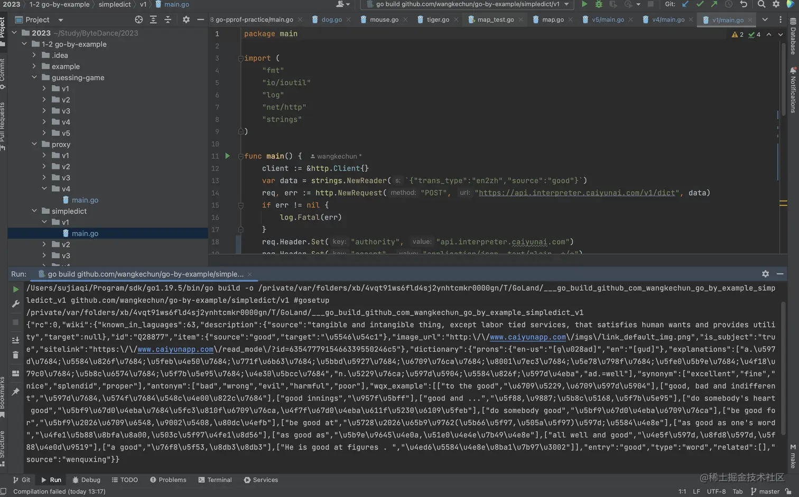Screen dimensions: 799x497
Task: Go to next highlighted error arrow
Action: click(x=781, y=35)
